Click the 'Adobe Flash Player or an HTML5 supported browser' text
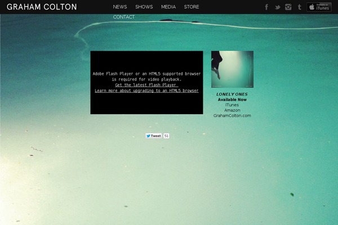The height and width of the screenshot is (225, 338). tap(146, 74)
